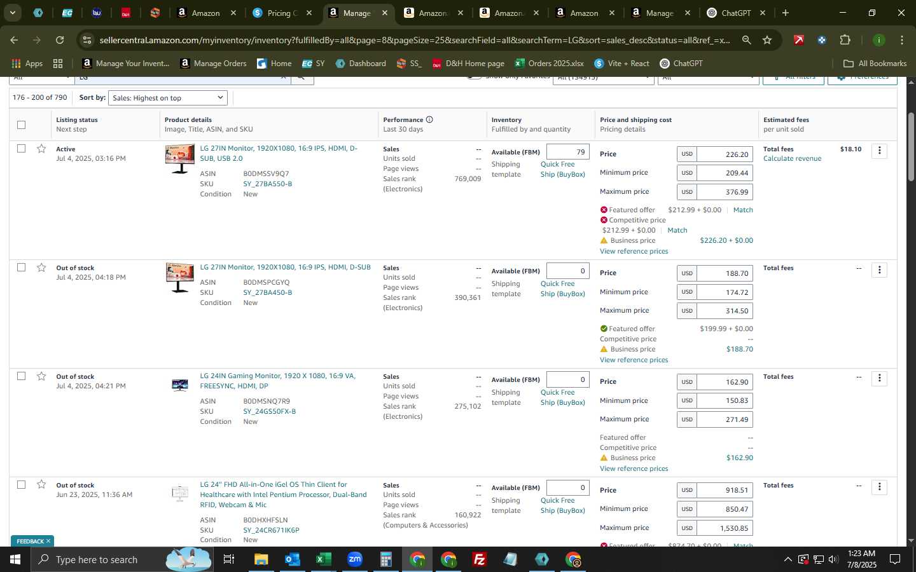Click the $226.20 + $0.00 Business price value

726,240
